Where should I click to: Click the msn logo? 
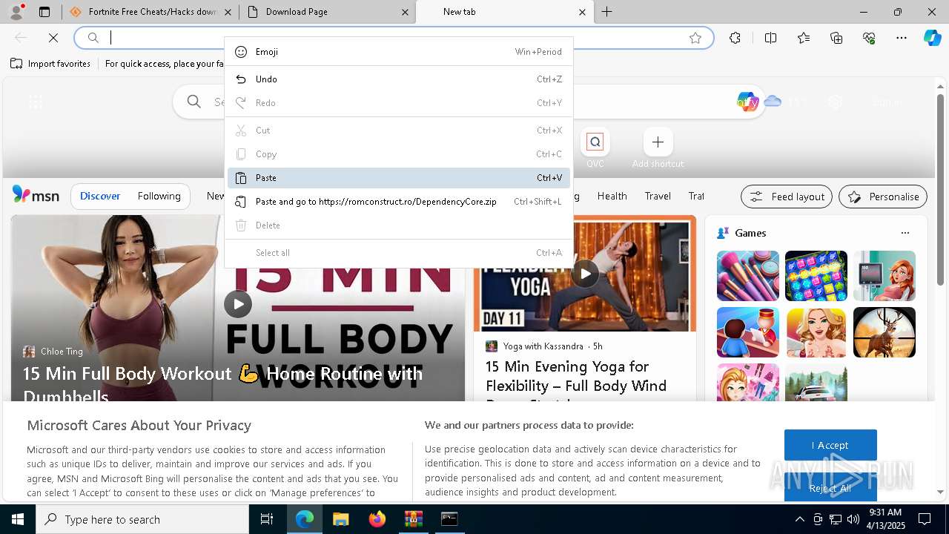(36, 195)
